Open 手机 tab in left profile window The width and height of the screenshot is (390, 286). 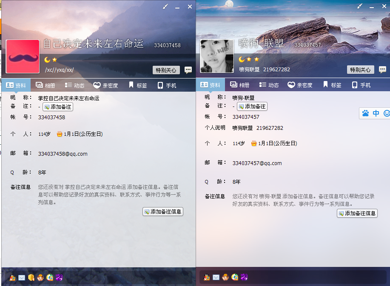(x=167, y=85)
